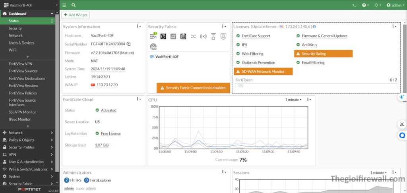
Task: Open the admin user menu
Action: pyautogui.click(x=395, y=5)
